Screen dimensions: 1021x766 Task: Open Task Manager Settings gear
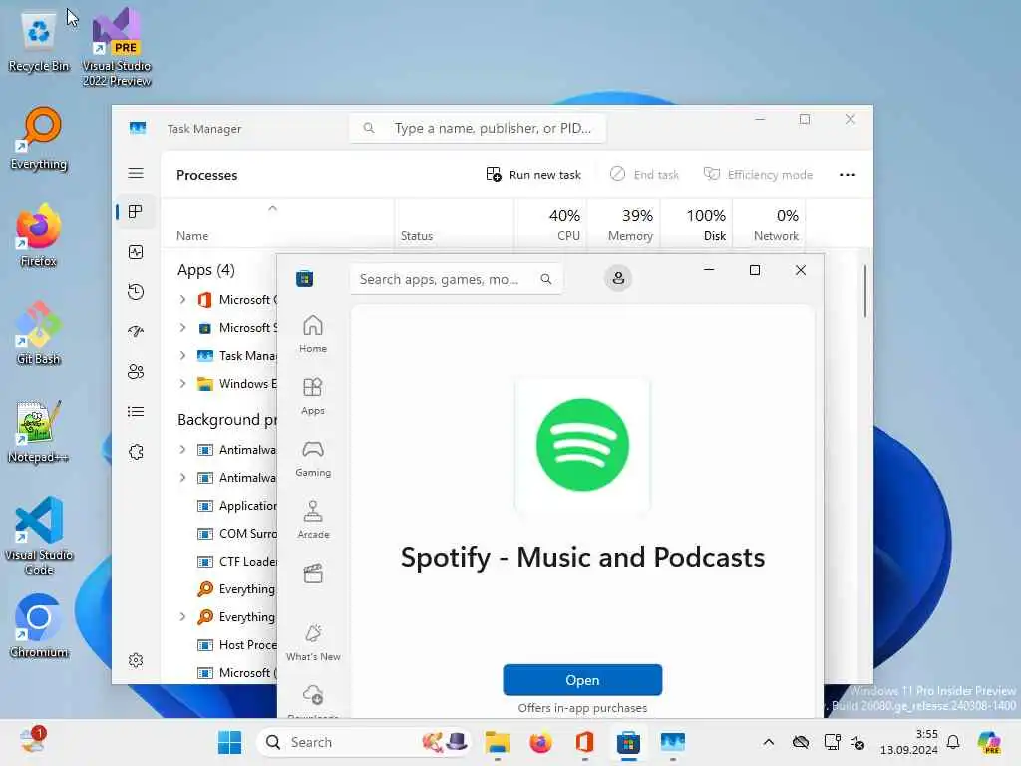pyautogui.click(x=136, y=660)
